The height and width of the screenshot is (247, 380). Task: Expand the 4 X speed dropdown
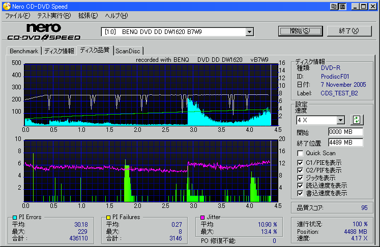click(x=340, y=120)
